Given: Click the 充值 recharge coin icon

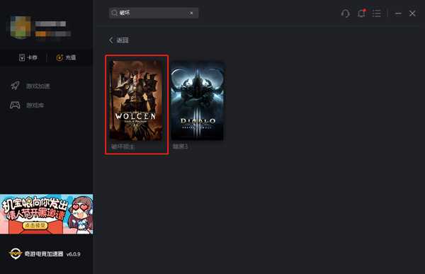Looking at the screenshot, I should pos(59,57).
